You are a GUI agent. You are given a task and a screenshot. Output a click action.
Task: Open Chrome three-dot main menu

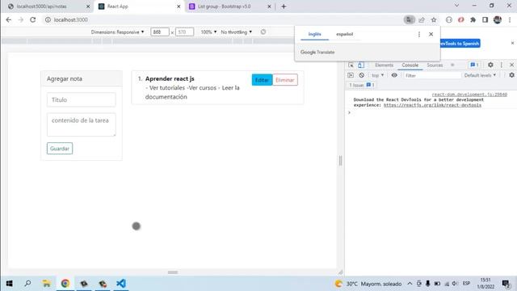tap(510, 19)
